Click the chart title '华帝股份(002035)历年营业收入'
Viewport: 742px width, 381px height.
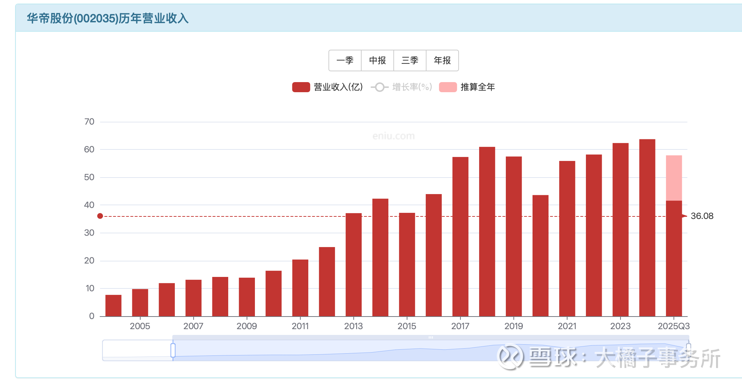point(108,18)
